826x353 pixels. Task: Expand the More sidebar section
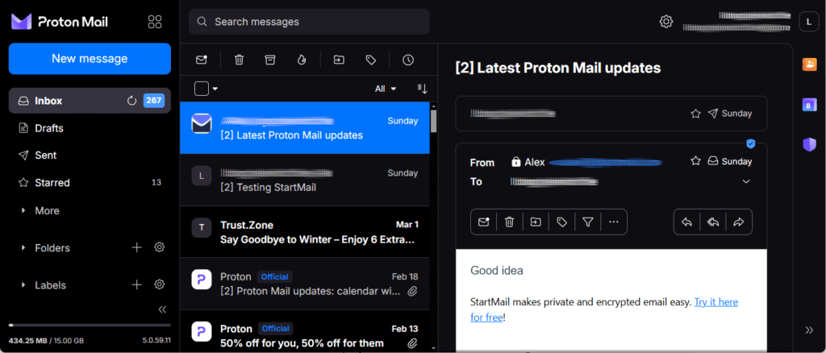tap(23, 210)
